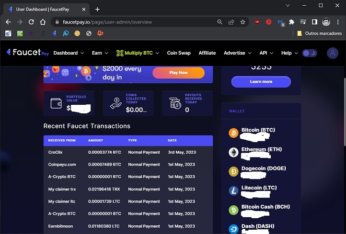The width and height of the screenshot is (346, 234).
Task: Open the media control playlist icon
Action: coord(303,22)
